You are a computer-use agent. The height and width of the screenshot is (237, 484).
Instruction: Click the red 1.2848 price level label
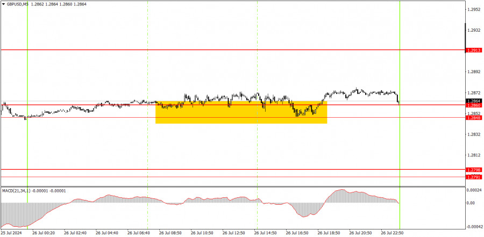coord(474,118)
